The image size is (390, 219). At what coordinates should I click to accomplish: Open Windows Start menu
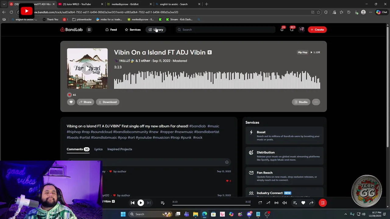pos(123,214)
